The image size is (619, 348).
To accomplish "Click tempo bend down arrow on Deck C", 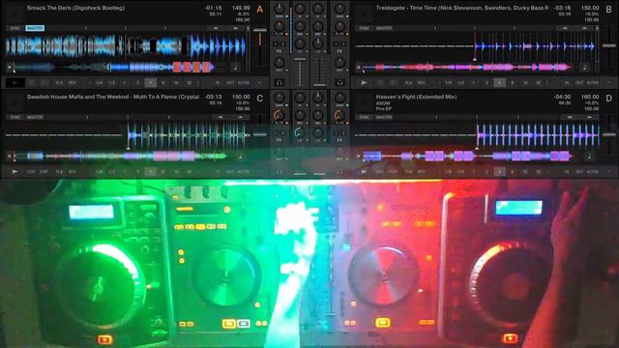I will coord(221,117).
